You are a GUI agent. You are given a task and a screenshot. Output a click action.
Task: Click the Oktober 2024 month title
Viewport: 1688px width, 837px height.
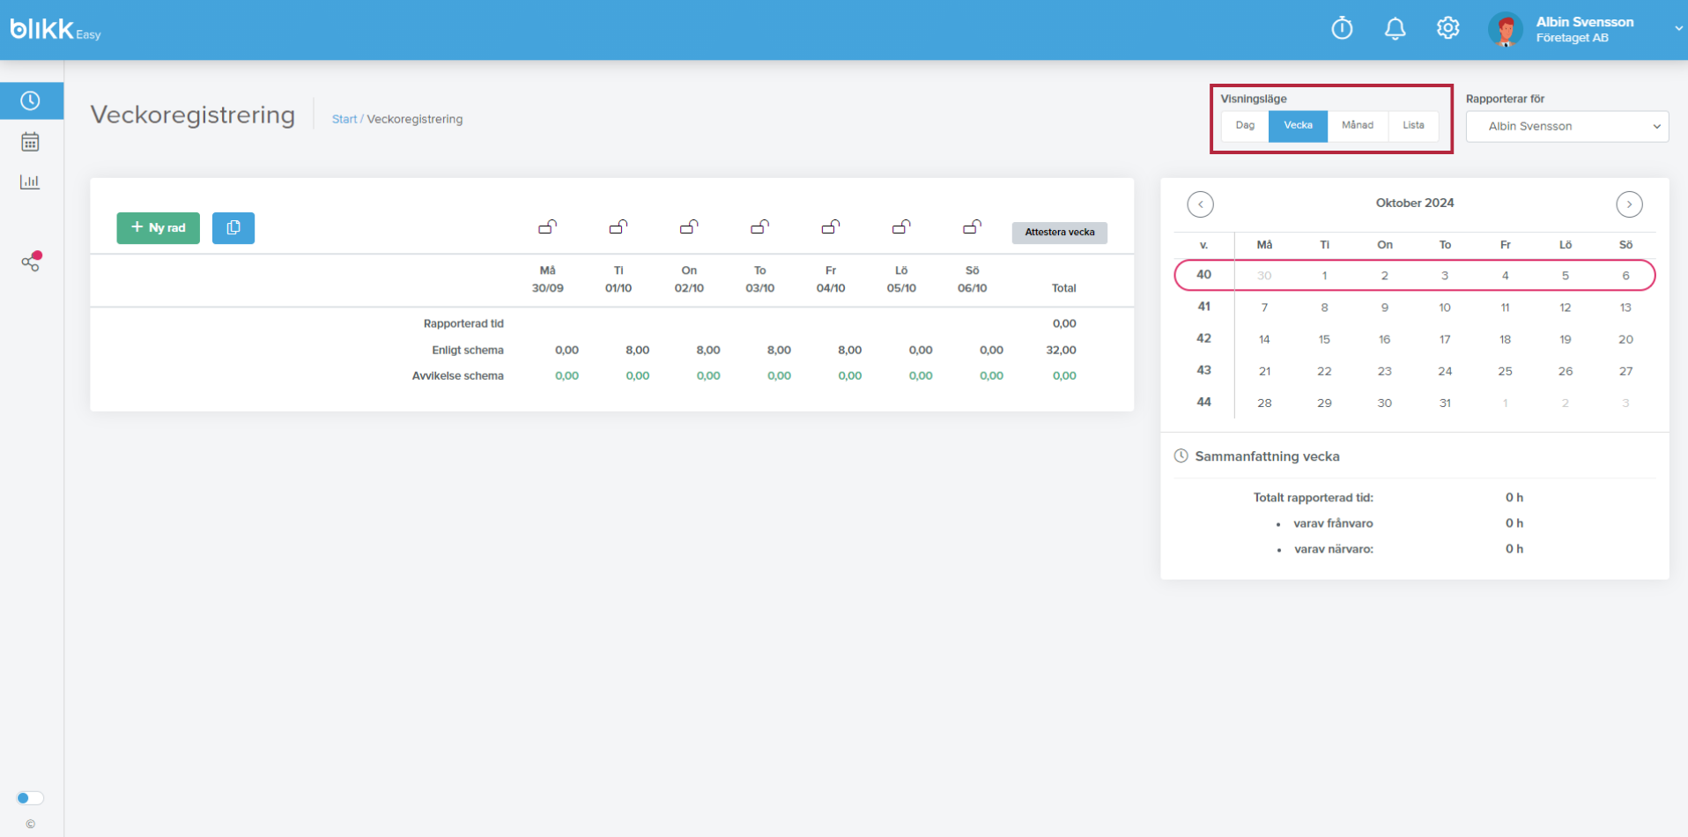(x=1415, y=203)
